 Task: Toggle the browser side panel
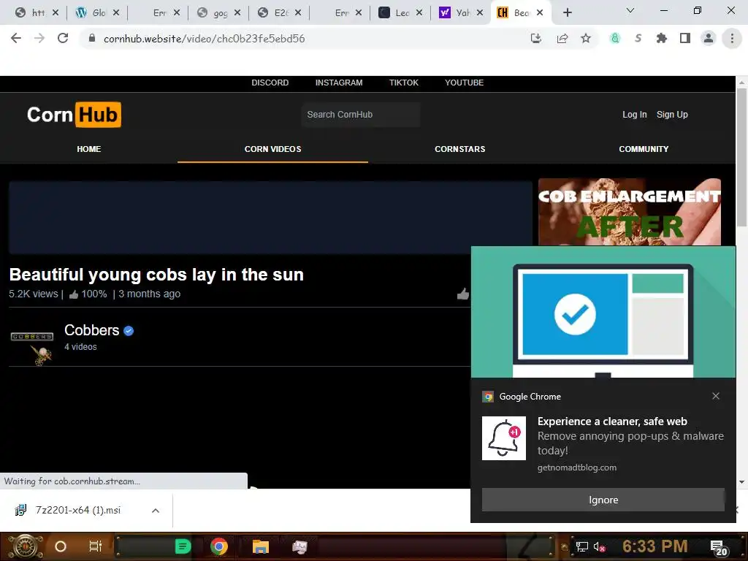point(685,38)
